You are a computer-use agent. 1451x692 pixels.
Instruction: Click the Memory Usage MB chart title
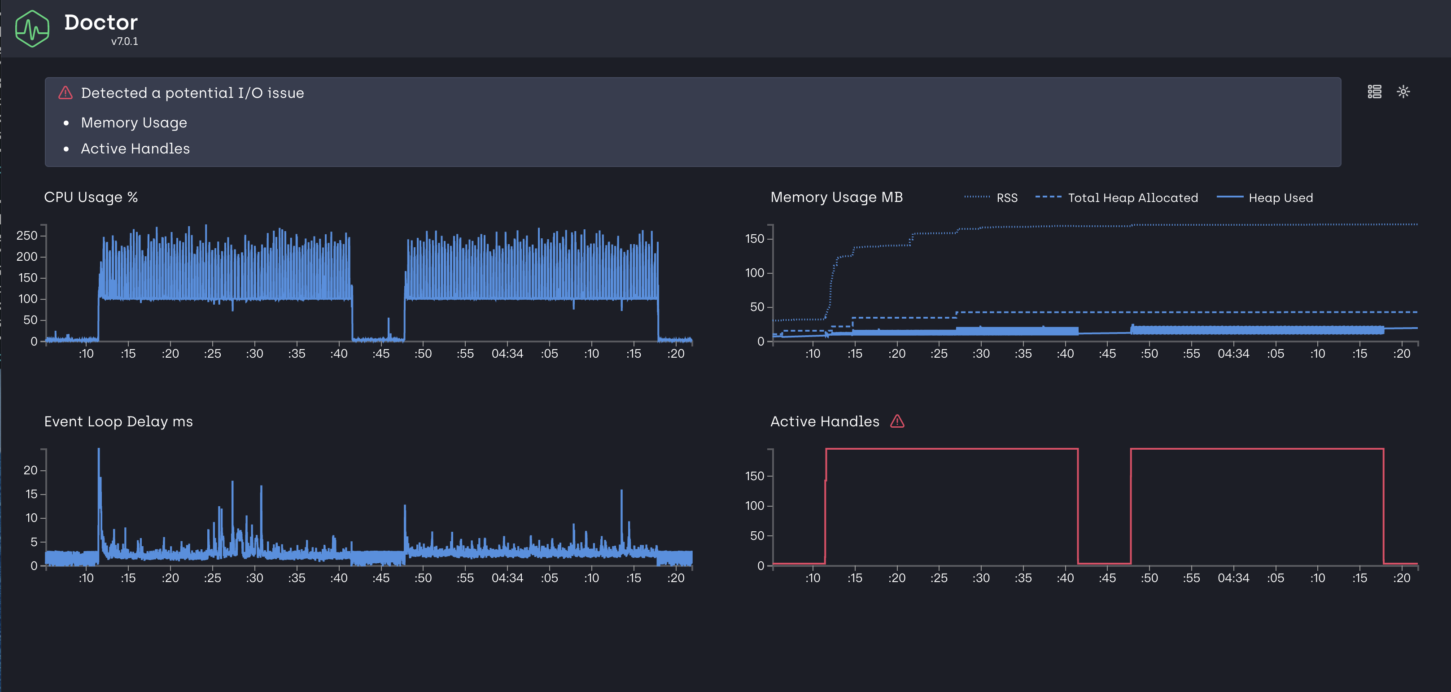(836, 197)
